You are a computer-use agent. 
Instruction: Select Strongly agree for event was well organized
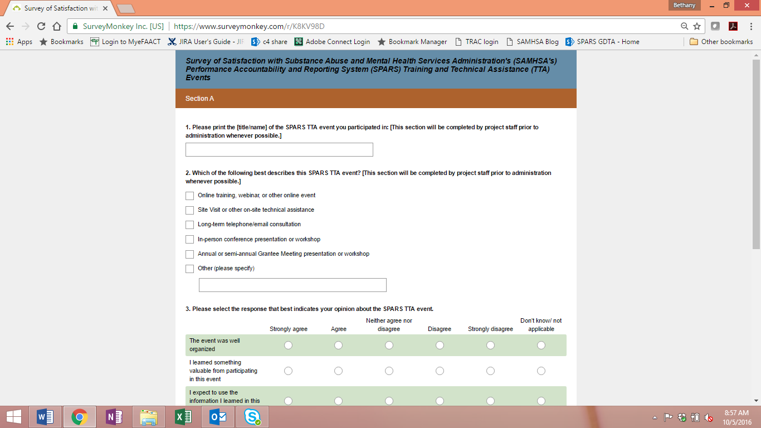click(x=288, y=346)
